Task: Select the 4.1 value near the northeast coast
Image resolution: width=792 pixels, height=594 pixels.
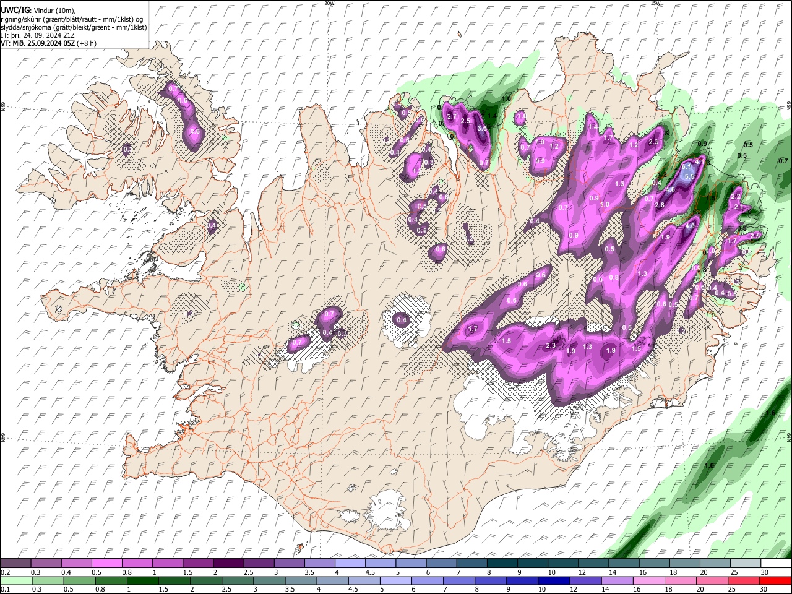Action: pyautogui.click(x=700, y=161)
